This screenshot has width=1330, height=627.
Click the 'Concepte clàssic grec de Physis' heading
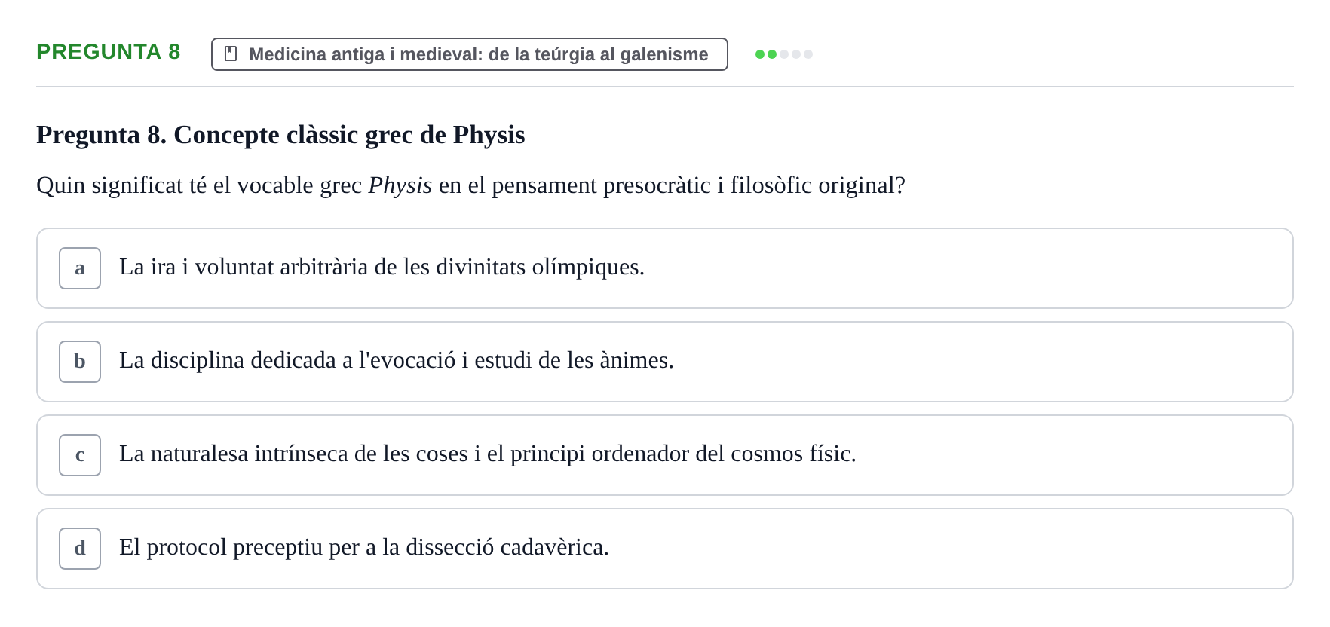tap(280, 135)
